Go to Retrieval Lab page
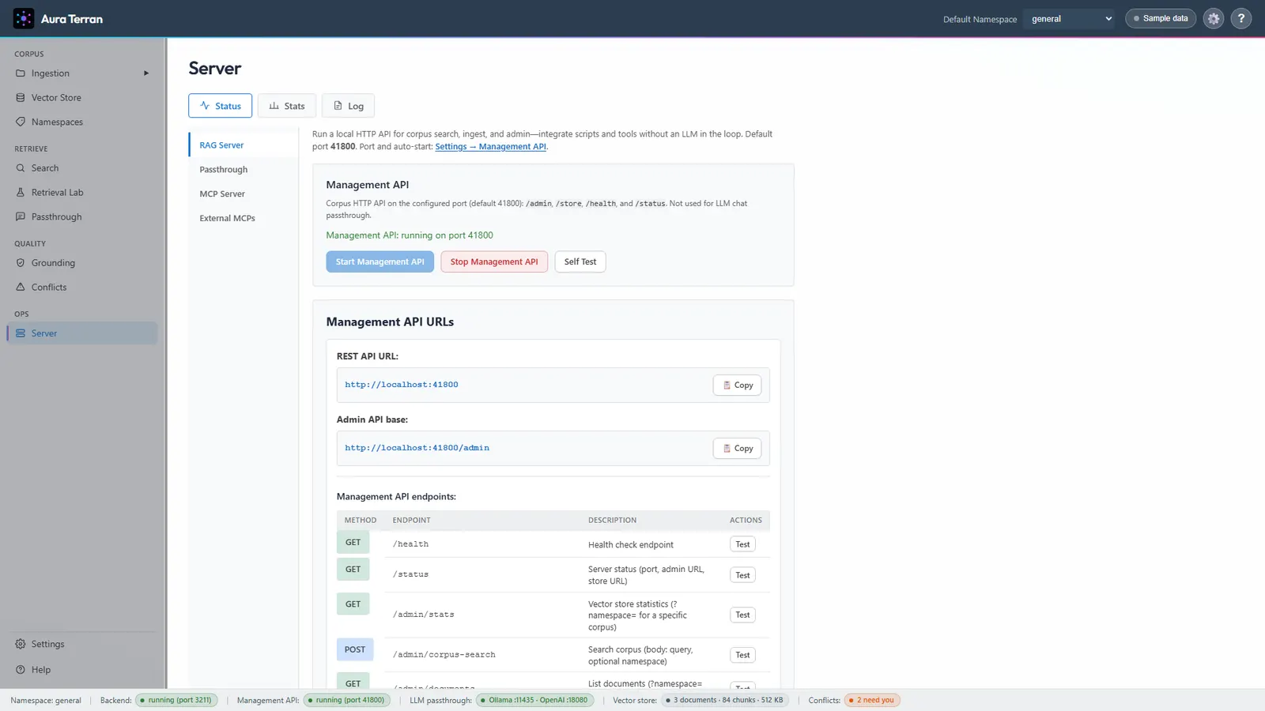 (x=82, y=193)
